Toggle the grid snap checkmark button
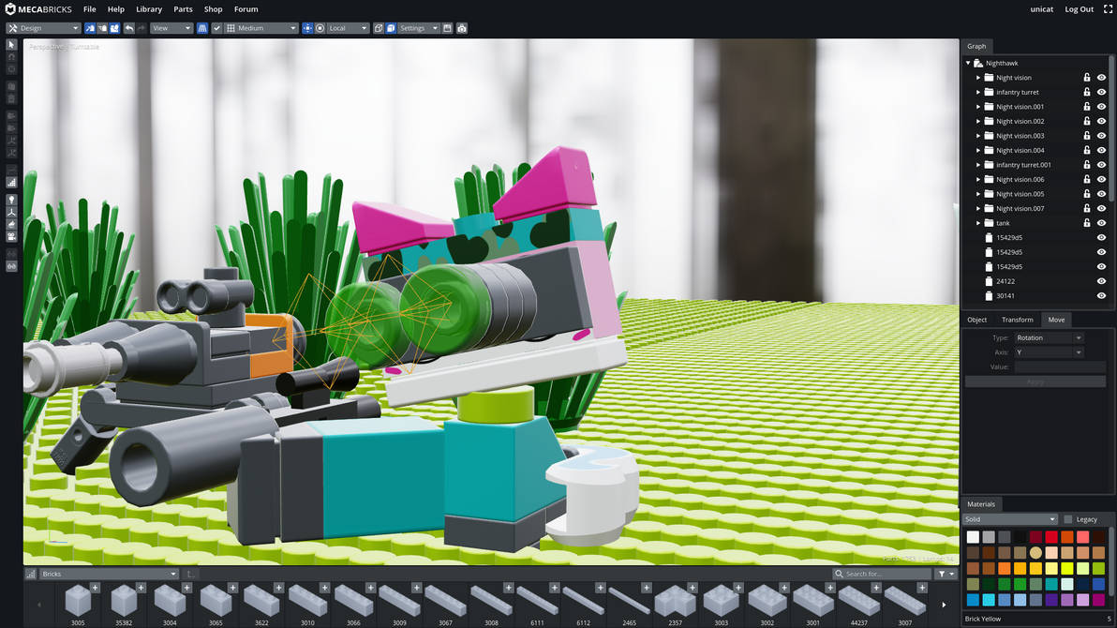The height and width of the screenshot is (628, 1117). [216, 28]
